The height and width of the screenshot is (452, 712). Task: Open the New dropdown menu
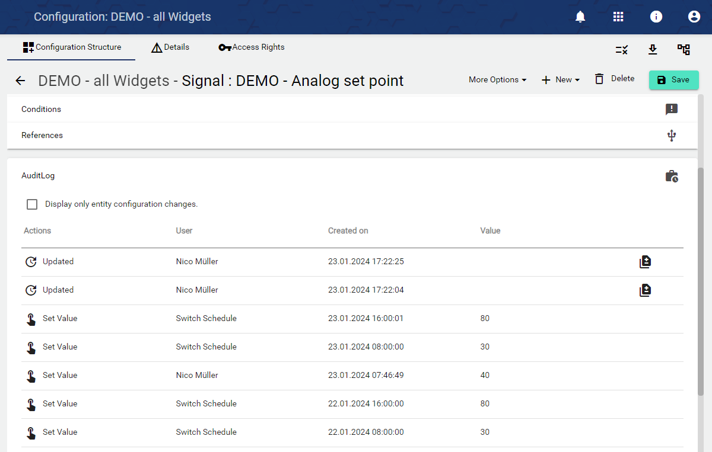[x=561, y=79]
